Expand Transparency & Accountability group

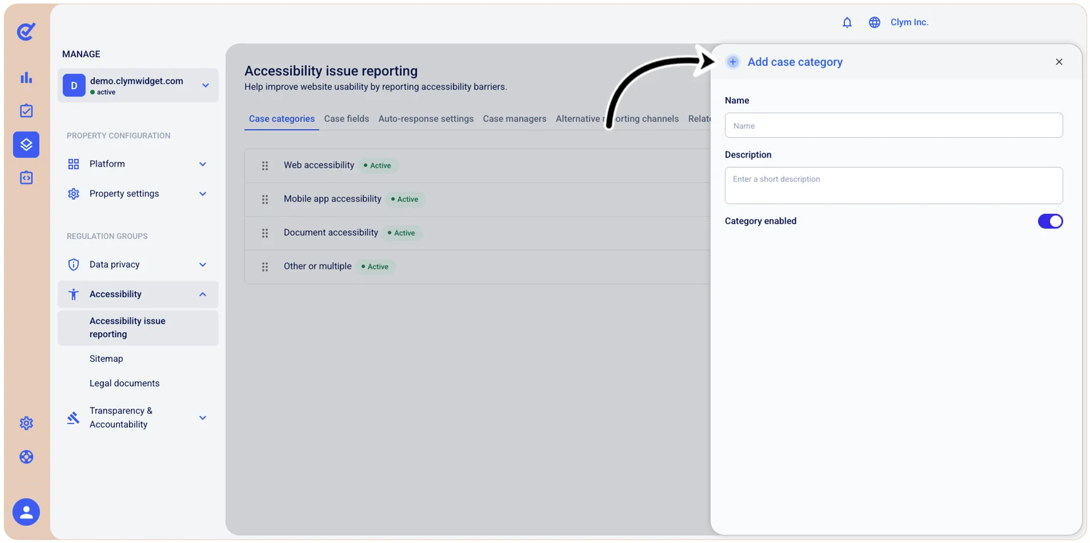[x=138, y=417]
